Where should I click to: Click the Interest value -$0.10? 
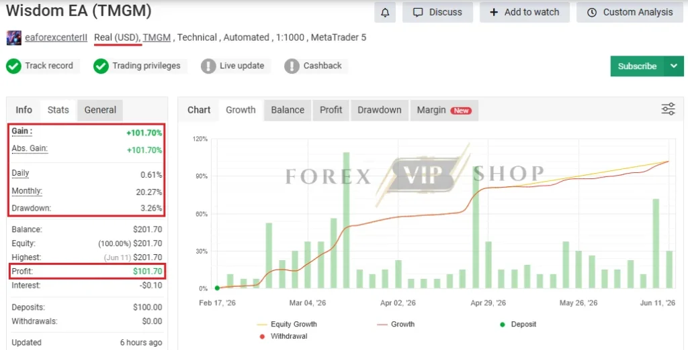coord(151,286)
